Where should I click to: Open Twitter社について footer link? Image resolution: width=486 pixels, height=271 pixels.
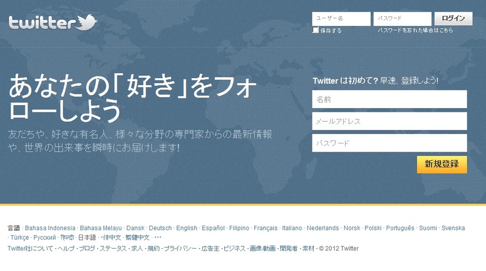pyautogui.click(x=30, y=249)
